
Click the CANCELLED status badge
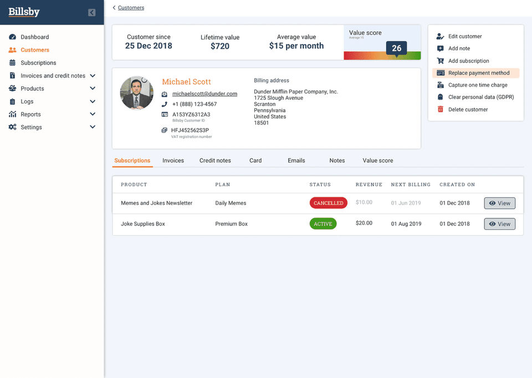tap(328, 203)
